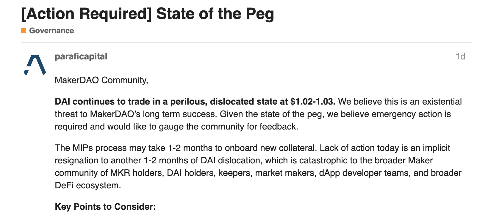Viewport: 488px width, 221px height.
Task: Click the words "DeFi ecosystem."
Action: point(88,185)
